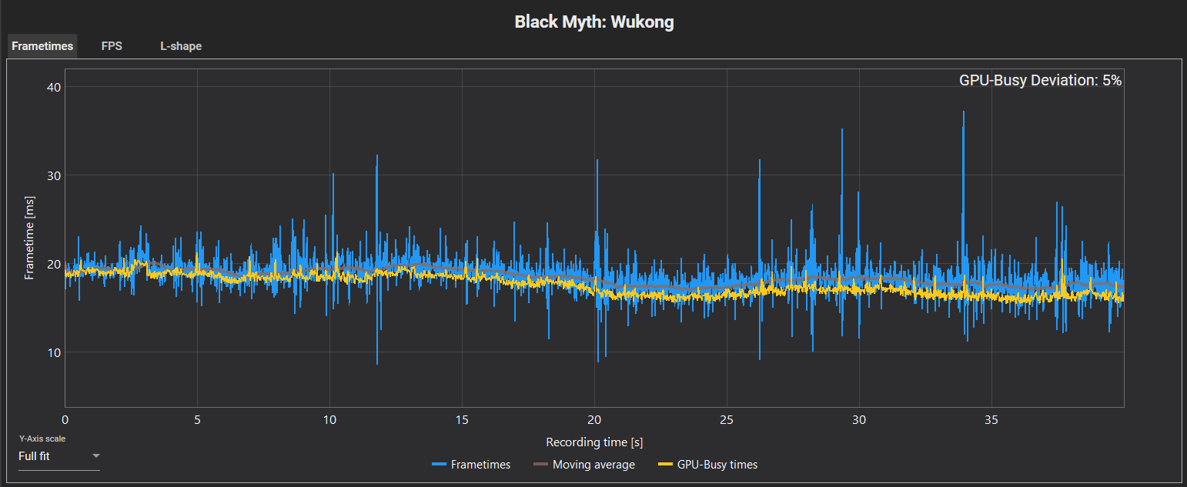The height and width of the screenshot is (487, 1187).
Task: Click the 35 tick on the time axis
Action: pos(991,420)
